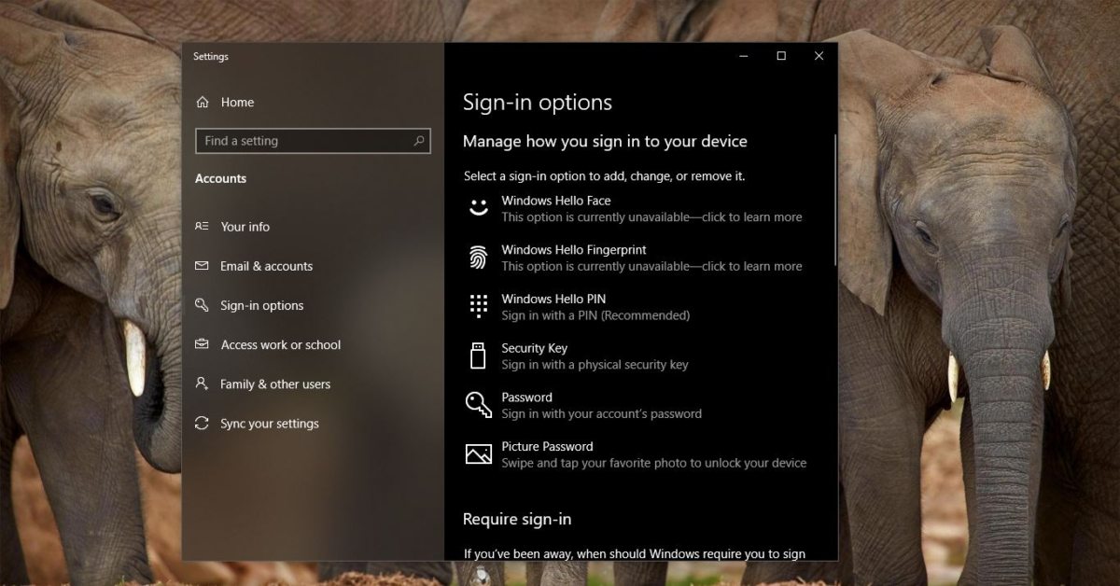Select the Your info icon
The height and width of the screenshot is (586, 1120).
point(202,226)
